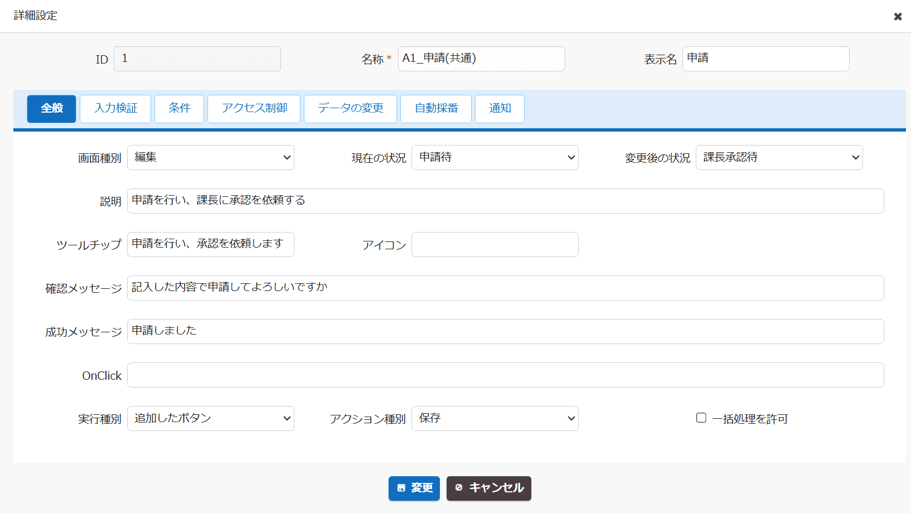Click the キャンセル button

[x=489, y=488]
